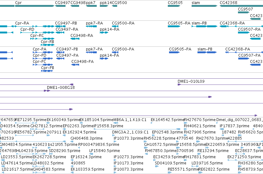Select cDNA RP003479836.5prime

pos(79,148)
